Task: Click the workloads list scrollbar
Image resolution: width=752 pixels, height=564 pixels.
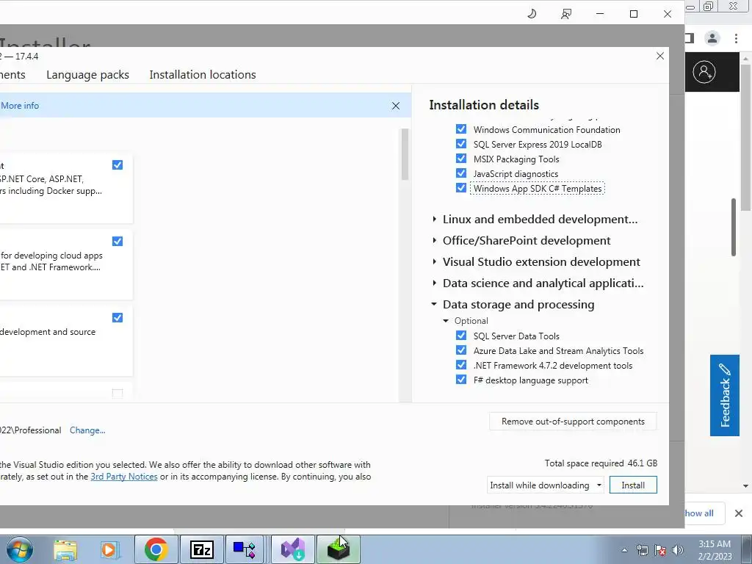Action: tap(405, 154)
